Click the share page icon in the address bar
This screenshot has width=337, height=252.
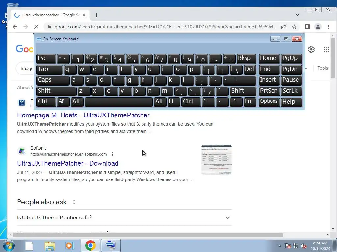click(x=284, y=27)
